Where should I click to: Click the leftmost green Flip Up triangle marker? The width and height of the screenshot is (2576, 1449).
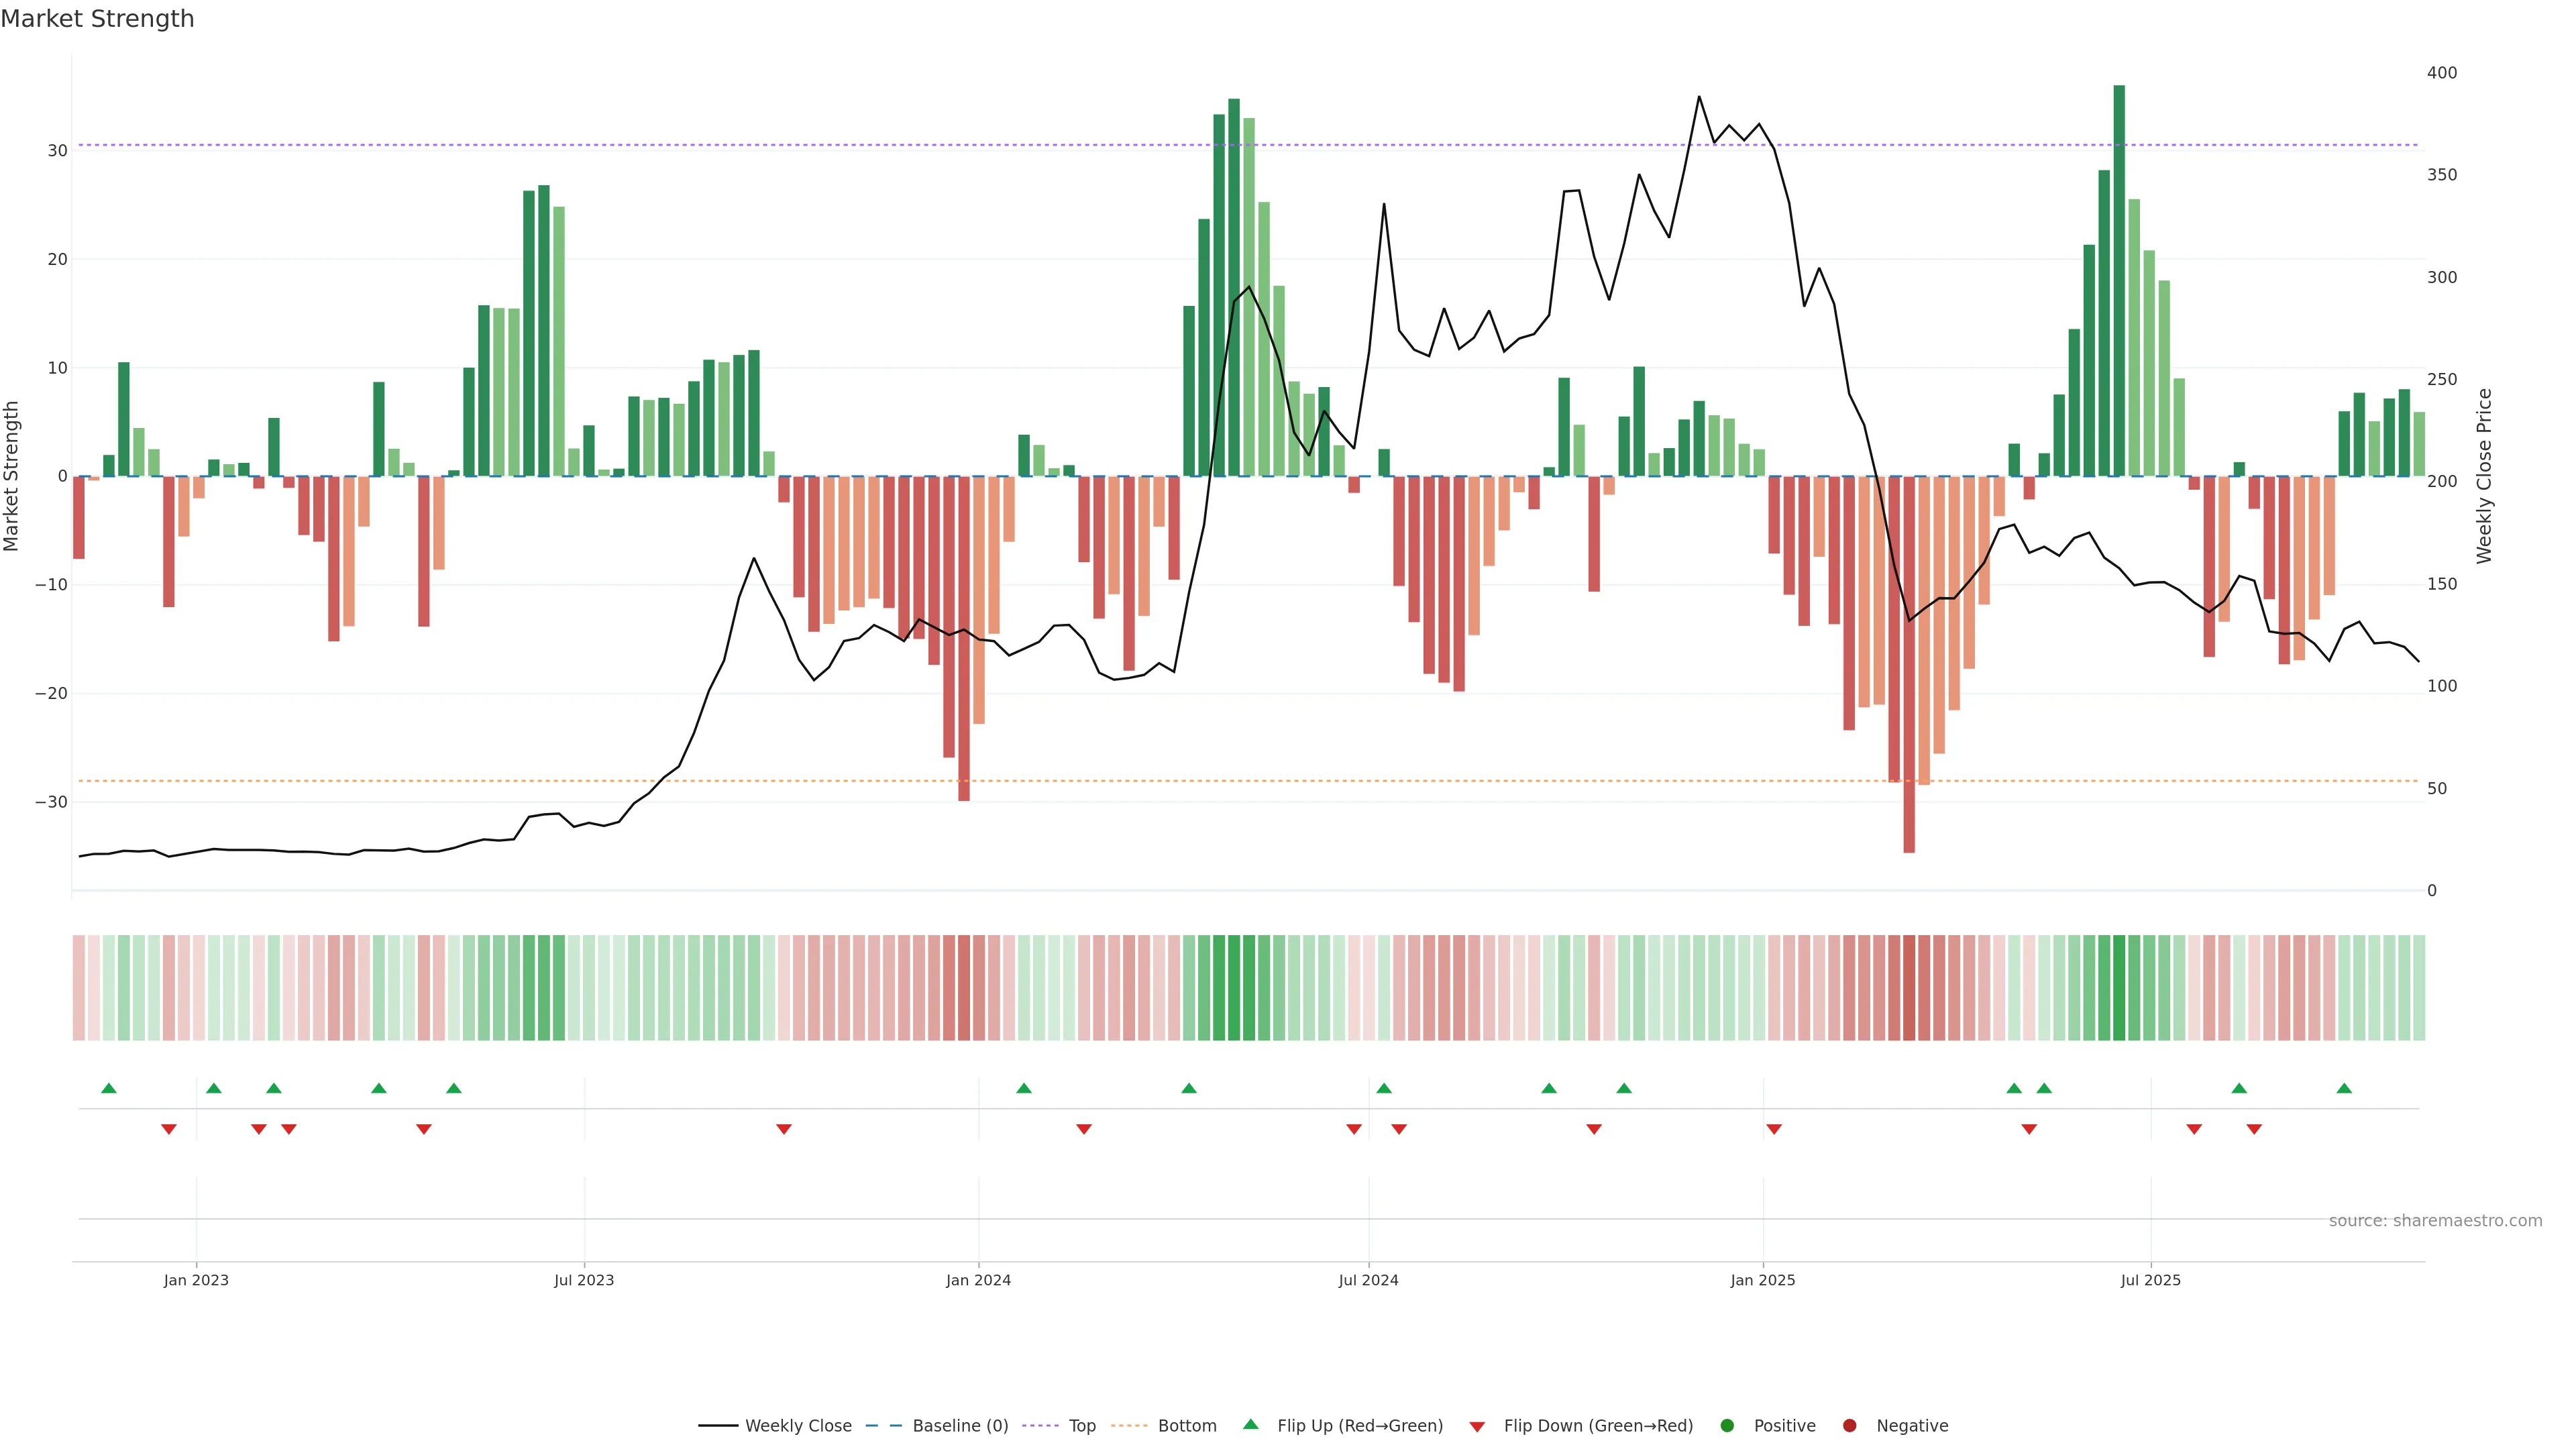109,1088
